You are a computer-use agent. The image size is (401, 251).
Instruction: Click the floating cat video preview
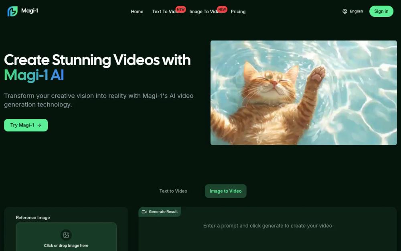(304, 93)
